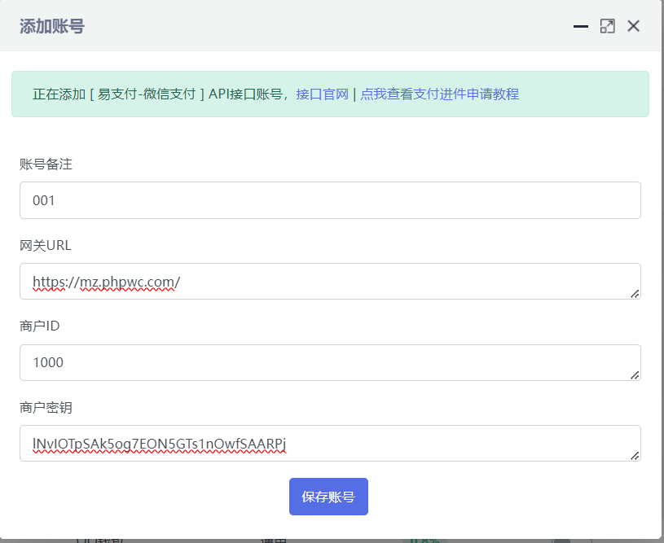Click the 账号备注 field label
The height and width of the screenshot is (543, 664).
coord(46,164)
